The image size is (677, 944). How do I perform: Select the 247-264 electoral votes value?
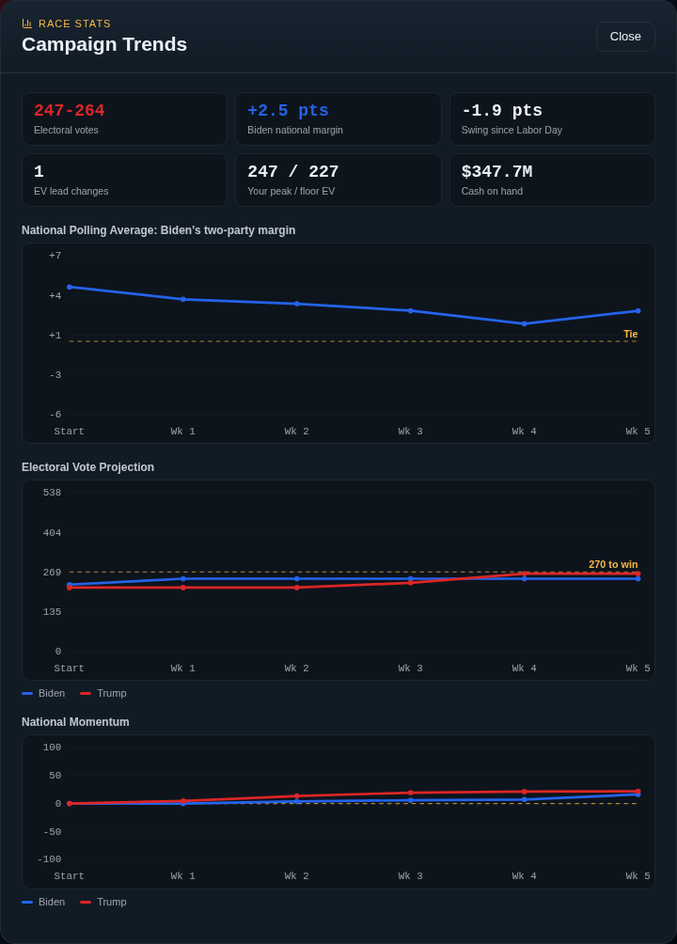click(x=70, y=111)
